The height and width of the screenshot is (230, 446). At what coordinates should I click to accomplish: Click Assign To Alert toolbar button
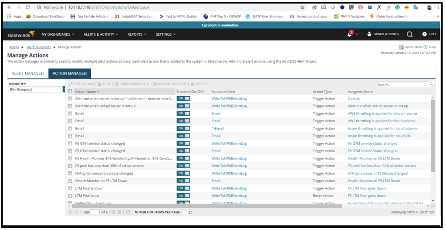tap(170, 84)
